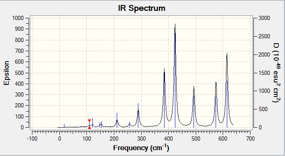Image resolution: width=285 pixels, height=156 pixels.
Task: Select the blue vibrational line near 492 cm-1
Action: pyautogui.click(x=194, y=112)
